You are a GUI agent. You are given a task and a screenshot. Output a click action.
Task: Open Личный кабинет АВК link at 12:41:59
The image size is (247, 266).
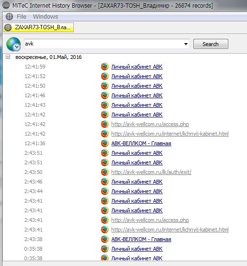[x=137, y=67]
